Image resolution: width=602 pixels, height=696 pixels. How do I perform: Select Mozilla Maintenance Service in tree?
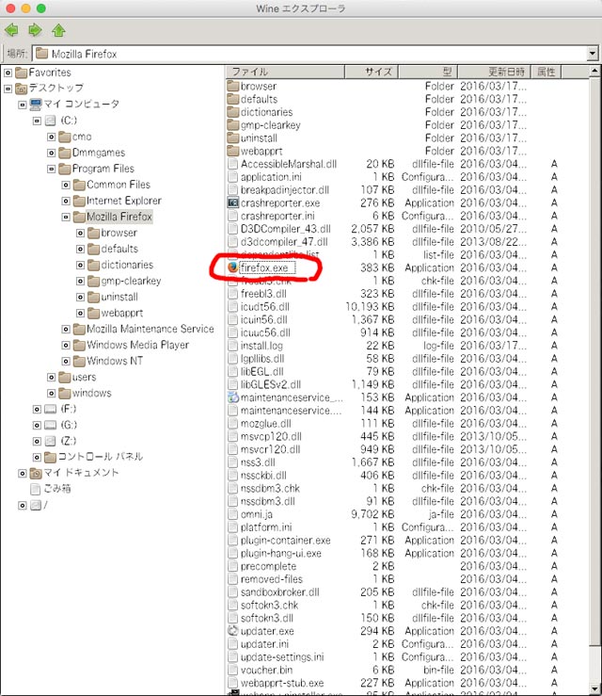click(150, 329)
